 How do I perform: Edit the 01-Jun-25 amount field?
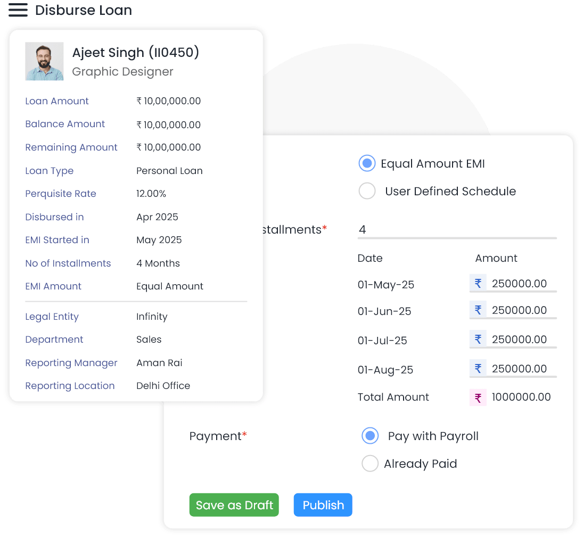coord(521,310)
